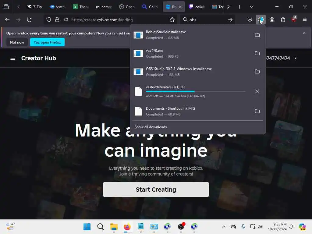Open File Explorer from taskbar
The image size is (312, 234).
coord(114,227)
